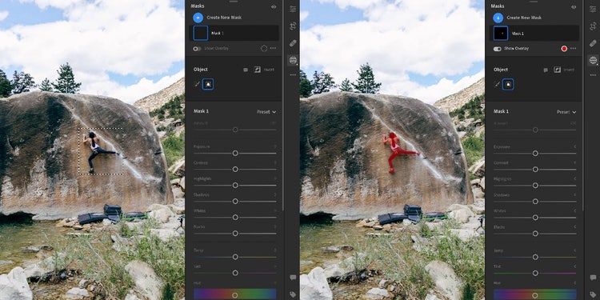The width and height of the screenshot is (600, 300).
Task: Click empty overlay color circle in left panel
Action: point(264,49)
